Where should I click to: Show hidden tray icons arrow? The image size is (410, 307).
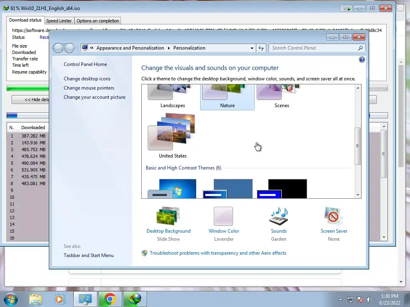coord(340,299)
